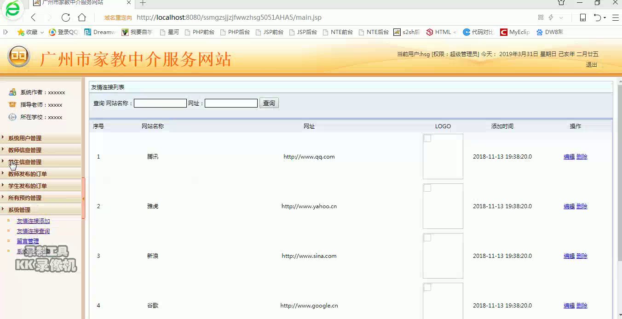Click the undo closed tab icon
Viewport: 622px width, 319px height.
pos(597,17)
